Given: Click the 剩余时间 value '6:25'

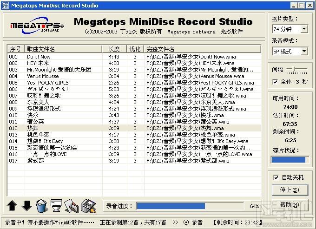Looking at the screenshot, I should coord(290,140).
